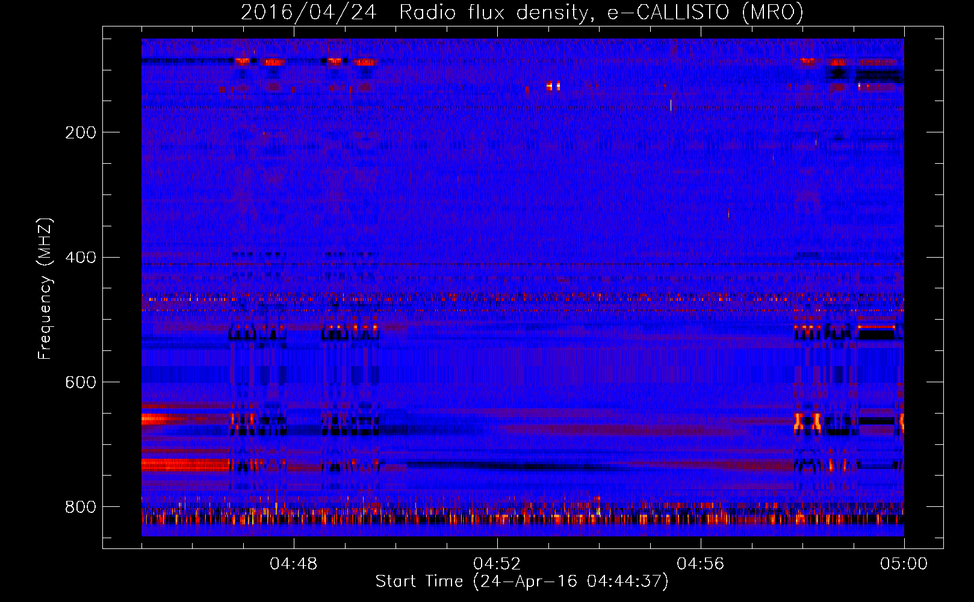This screenshot has height=602, width=974.
Task: Click the plot title "Radio flux density, e-CALLISTO (MRO)"
Action: click(601, 12)
